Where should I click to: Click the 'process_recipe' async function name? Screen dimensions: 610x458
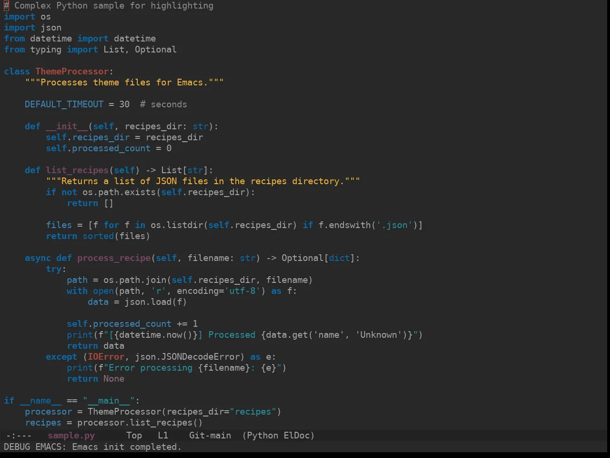[114, 258]
